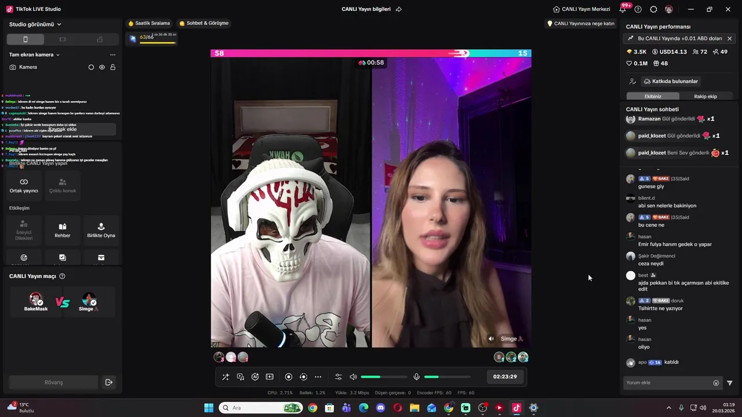Open CANLI Yayın Merkezi
742x417 pixels.
click(x=581, y=9)
